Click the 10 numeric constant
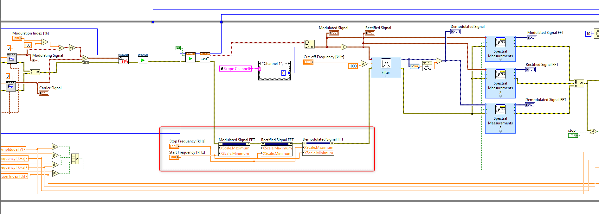This screenshot has width=599, height=214. (x=588, y=34)
